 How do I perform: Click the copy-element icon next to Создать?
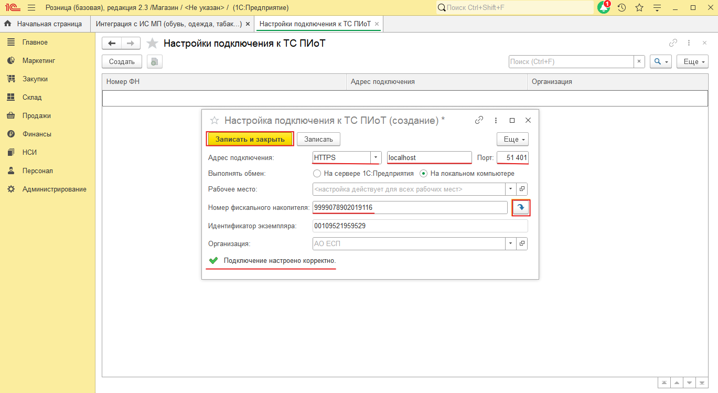click(154, 62)
